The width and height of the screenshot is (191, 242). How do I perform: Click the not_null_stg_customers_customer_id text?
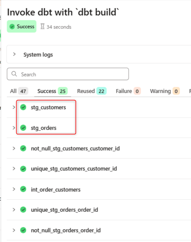click(75, 149)
